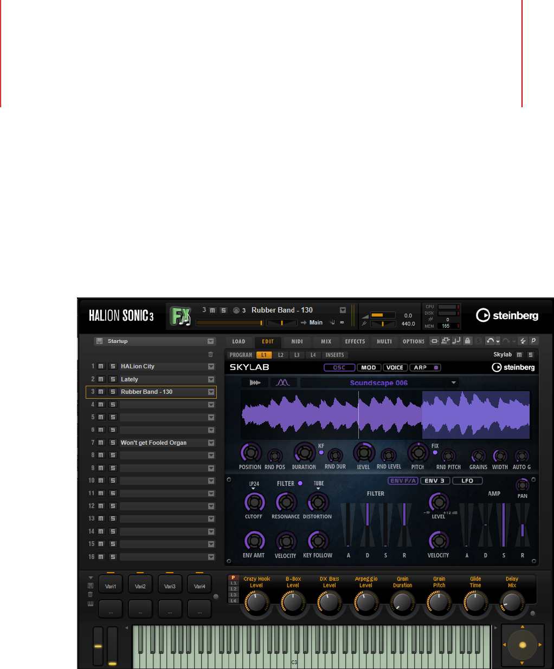Solo the Skylab layer
554x669 pixels.
point(531,355)
